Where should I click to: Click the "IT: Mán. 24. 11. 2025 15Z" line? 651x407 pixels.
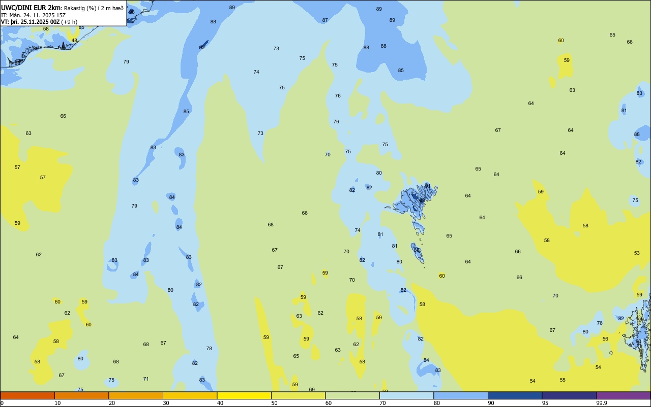[33, 15]
